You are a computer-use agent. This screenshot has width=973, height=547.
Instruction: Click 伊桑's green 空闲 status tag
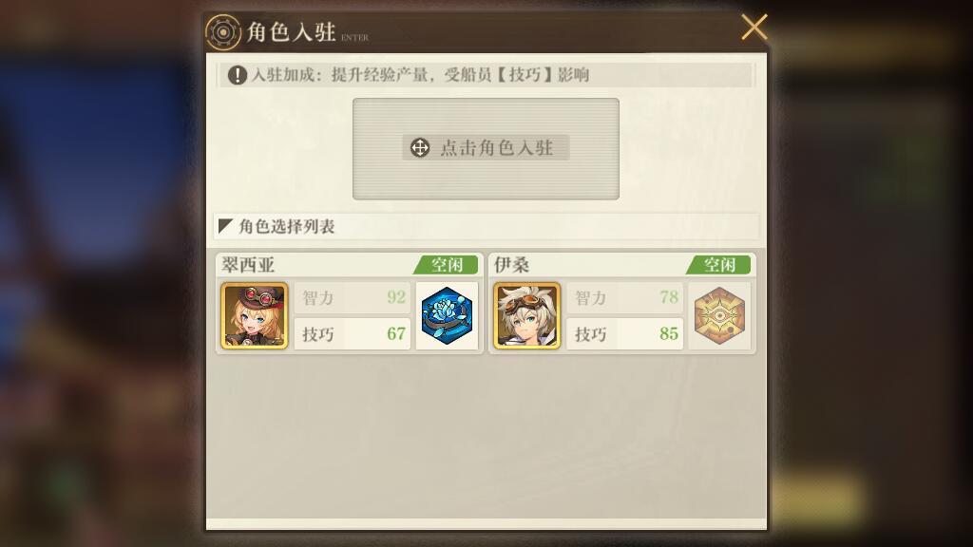coord(718,265)
